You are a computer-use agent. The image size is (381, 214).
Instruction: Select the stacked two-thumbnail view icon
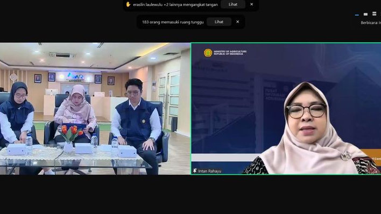tap(374, 14)
